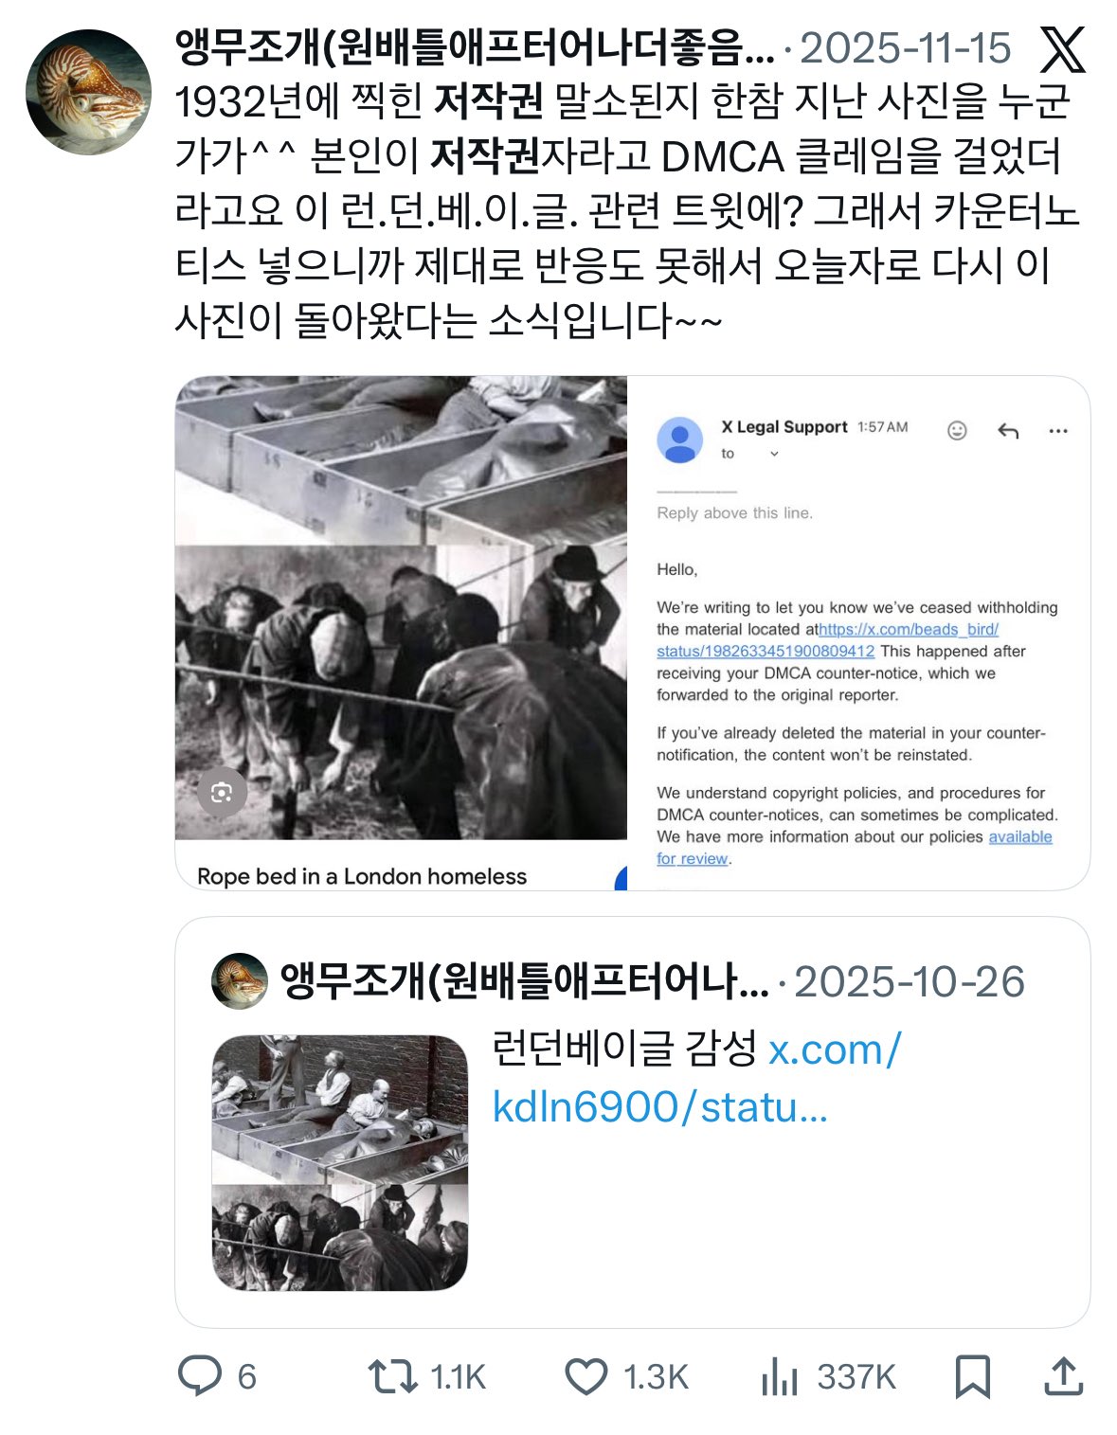Tap the share upload icon
Viewport: 1117px width, 1435px height.
click(1063, 1376)
